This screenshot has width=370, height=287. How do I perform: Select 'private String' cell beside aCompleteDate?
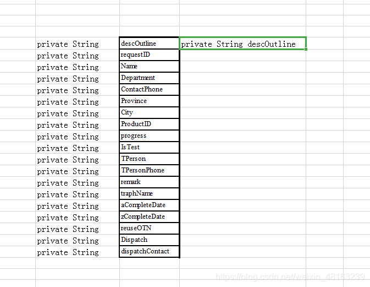click(x=78, y=205)
